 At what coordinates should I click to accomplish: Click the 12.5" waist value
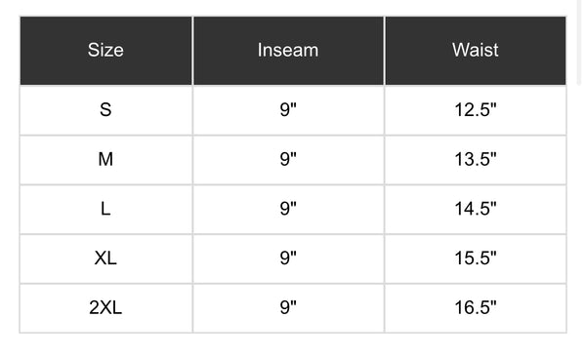[476, 110]
